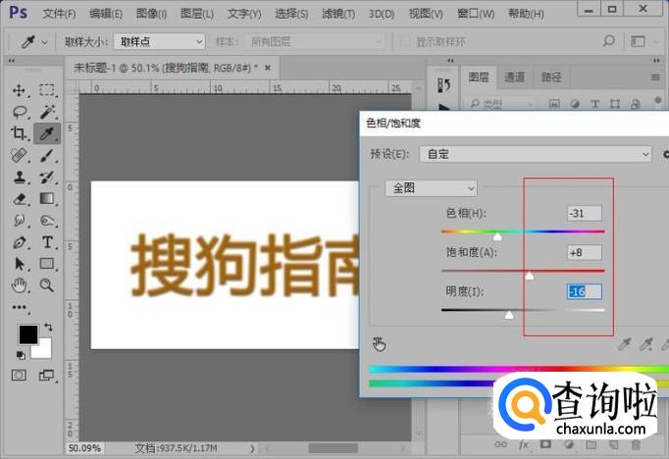Select the Dodge tool
Image resolution: width=669 pixels, height=459 pixels.
(x=47, y=221)
